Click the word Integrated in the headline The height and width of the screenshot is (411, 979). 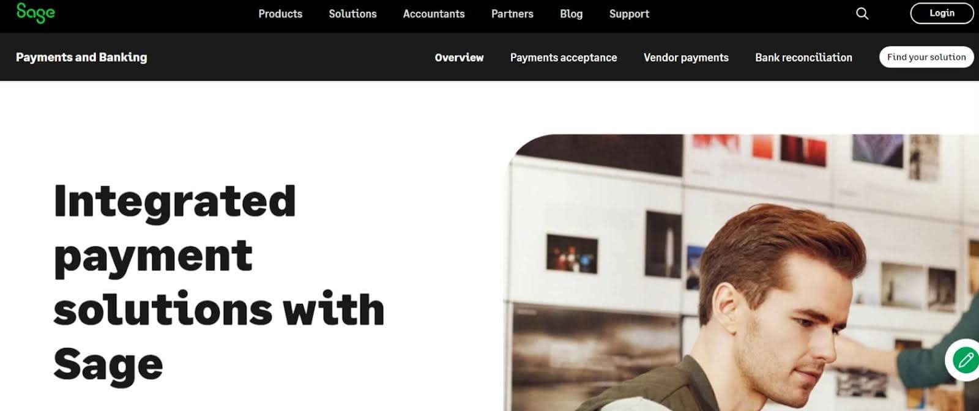point(175,202)
